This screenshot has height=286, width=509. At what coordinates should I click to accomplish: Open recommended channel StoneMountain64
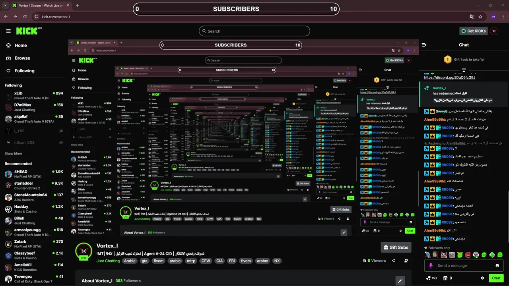pyautogui.click(x=34, y=197)
